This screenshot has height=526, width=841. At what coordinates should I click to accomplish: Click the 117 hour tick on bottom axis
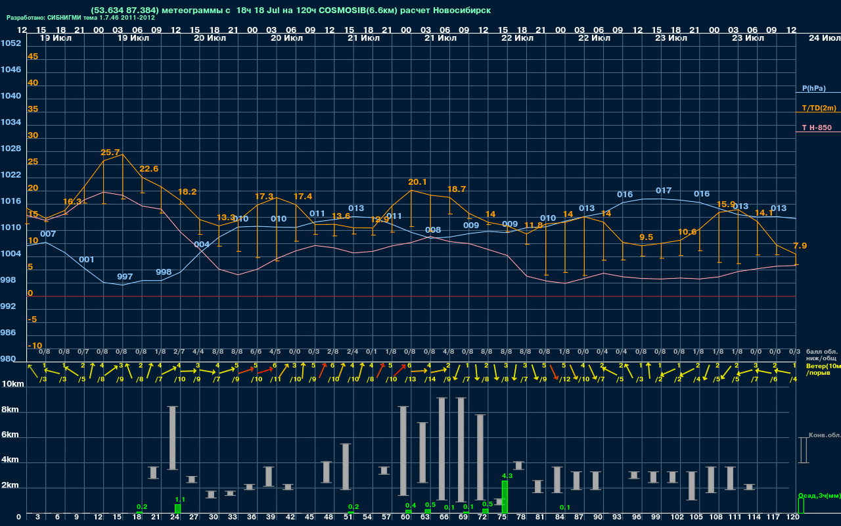(x=773, y=517)
